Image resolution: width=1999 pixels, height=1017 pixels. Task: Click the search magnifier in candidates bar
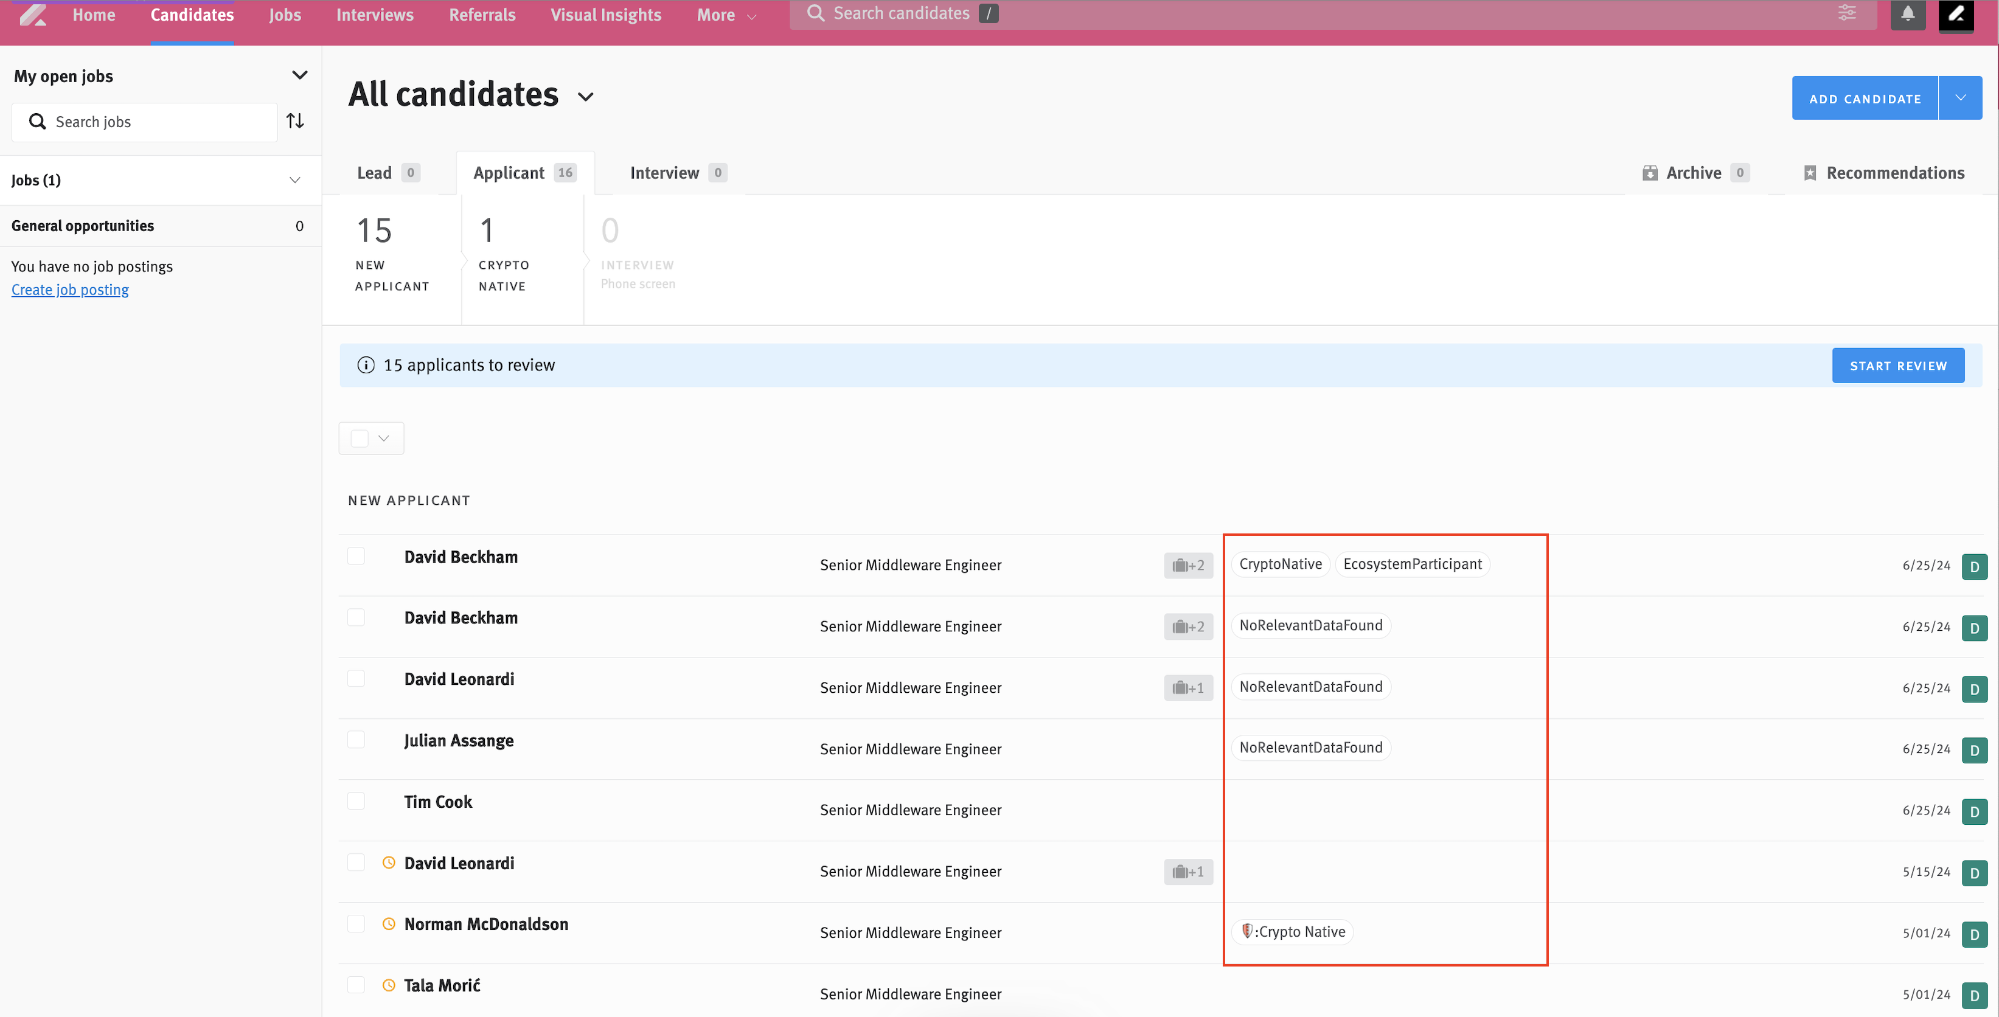[x=815, y=13]
